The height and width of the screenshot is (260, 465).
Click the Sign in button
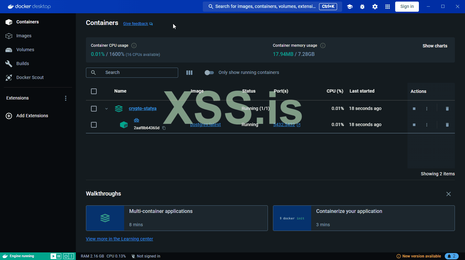click(x=407, y=7)
